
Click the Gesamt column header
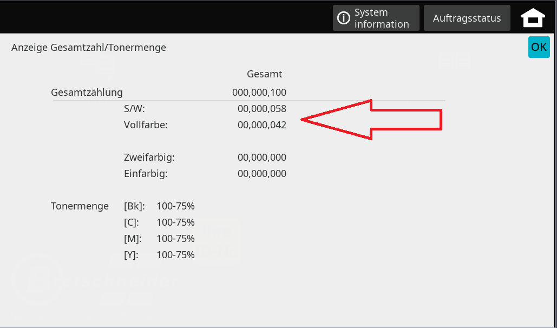point(264,74)
